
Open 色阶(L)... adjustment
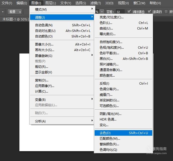(123, 23)
